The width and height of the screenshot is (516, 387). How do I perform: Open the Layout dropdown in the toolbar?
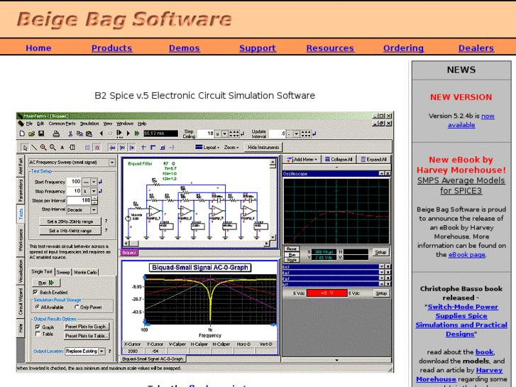click(x=207, y=147)
